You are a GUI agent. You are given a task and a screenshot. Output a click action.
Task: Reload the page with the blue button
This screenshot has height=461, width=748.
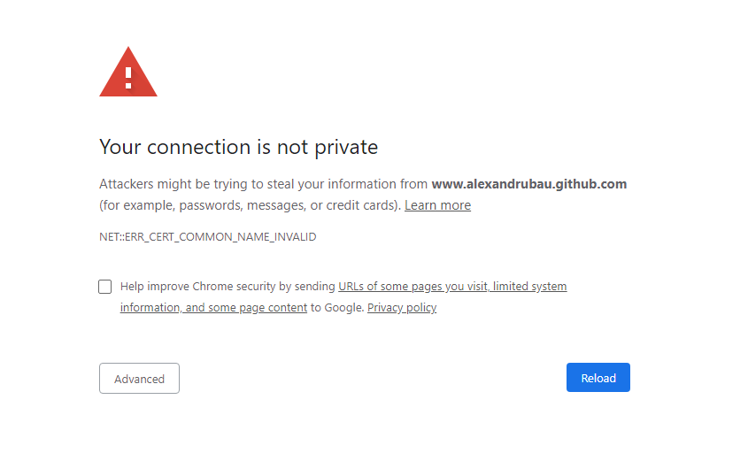(x=598, y=378)
